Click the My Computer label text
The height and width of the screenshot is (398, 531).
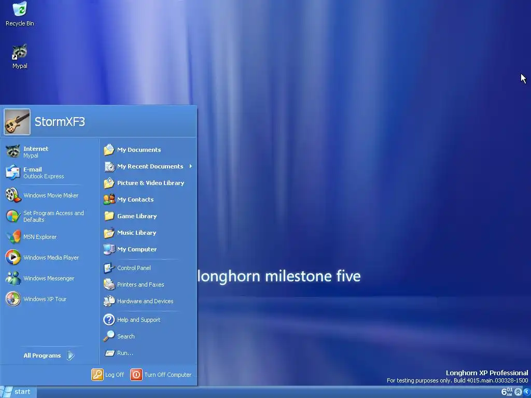[x=137, y=249]
